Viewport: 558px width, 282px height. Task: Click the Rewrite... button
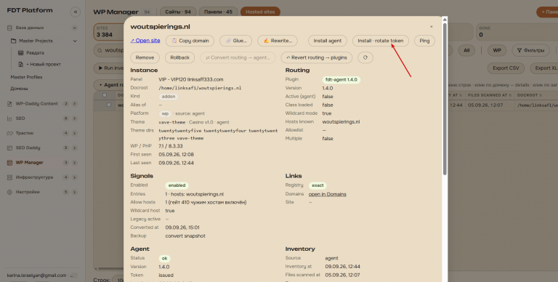point(278,41)
